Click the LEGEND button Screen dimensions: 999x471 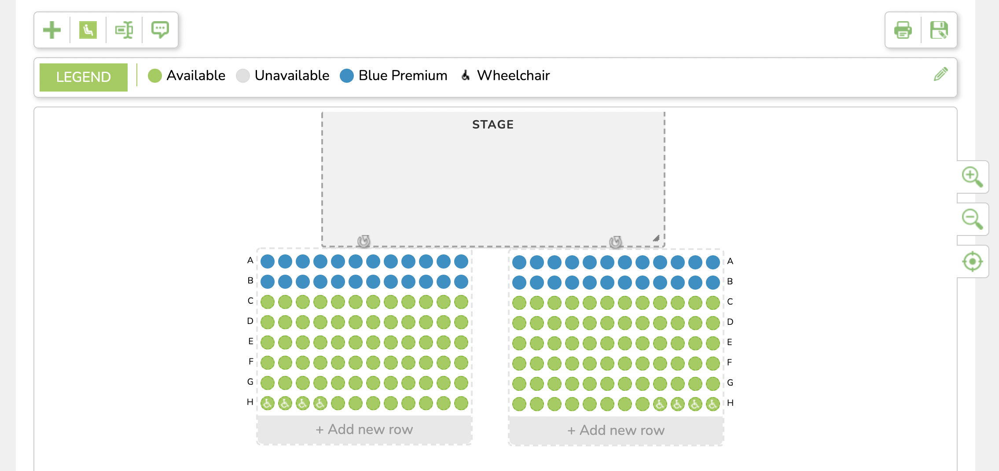coord(84,77)
